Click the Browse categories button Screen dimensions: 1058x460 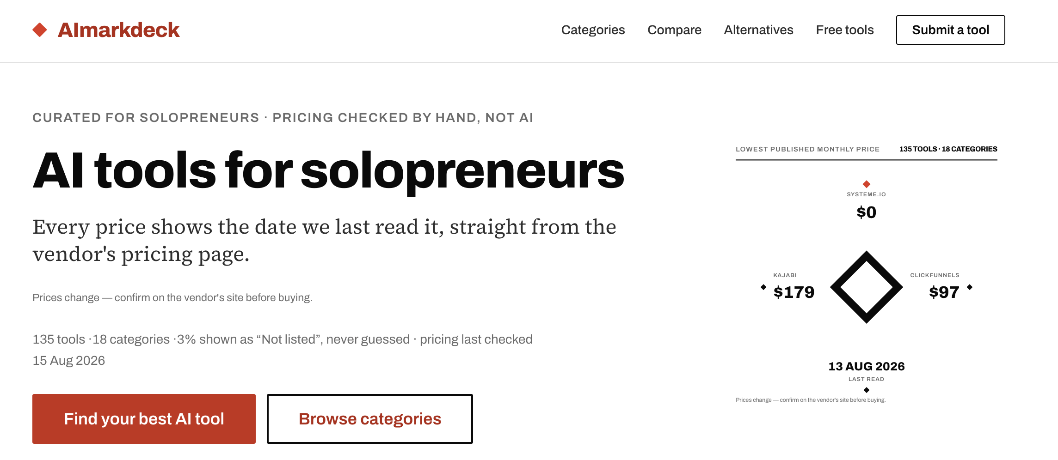pos(369,419)
